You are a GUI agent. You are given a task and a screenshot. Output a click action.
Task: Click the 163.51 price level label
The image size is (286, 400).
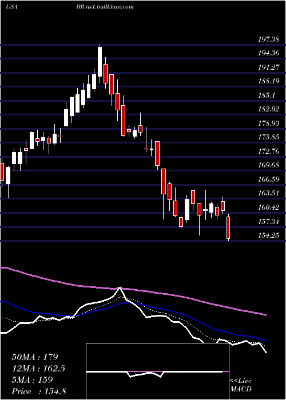tap(268, 193)
